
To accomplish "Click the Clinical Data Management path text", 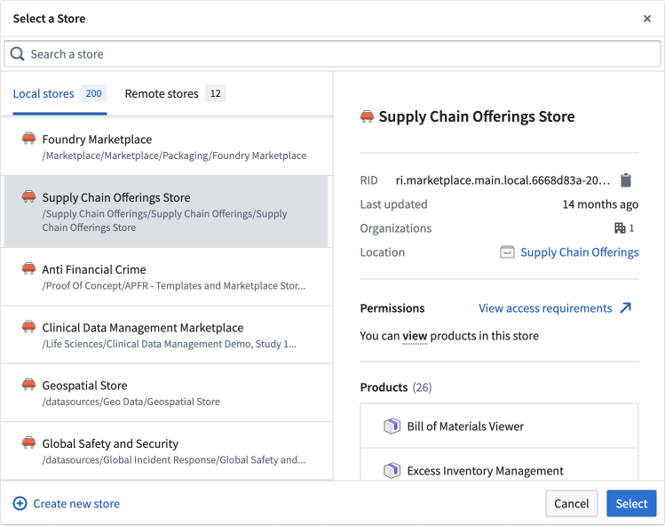I will [170, 344].
